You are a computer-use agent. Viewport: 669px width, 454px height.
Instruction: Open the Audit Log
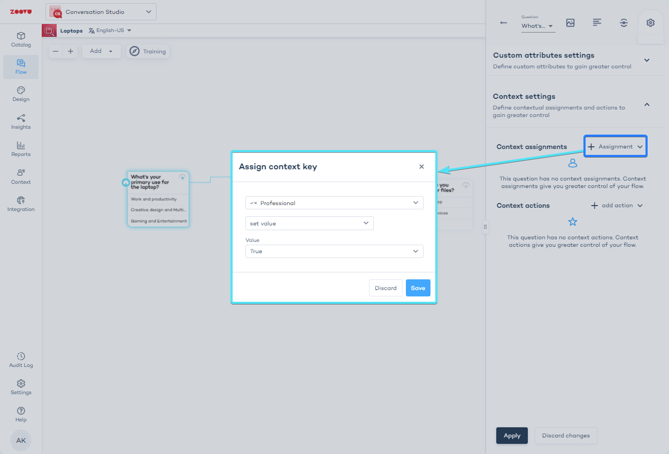tap(20, 359)
